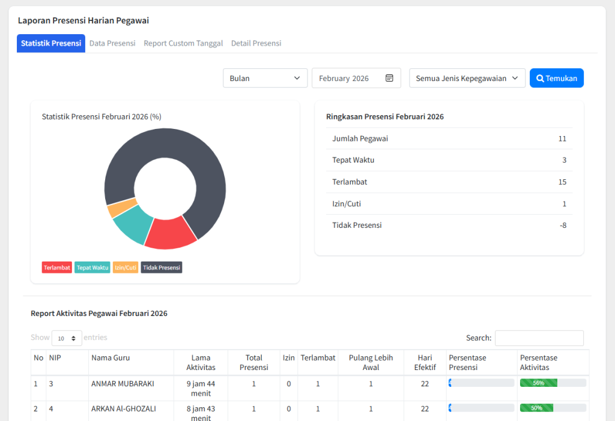
Task: Open the Bulan period dropdown
Action: pos(265,78)
